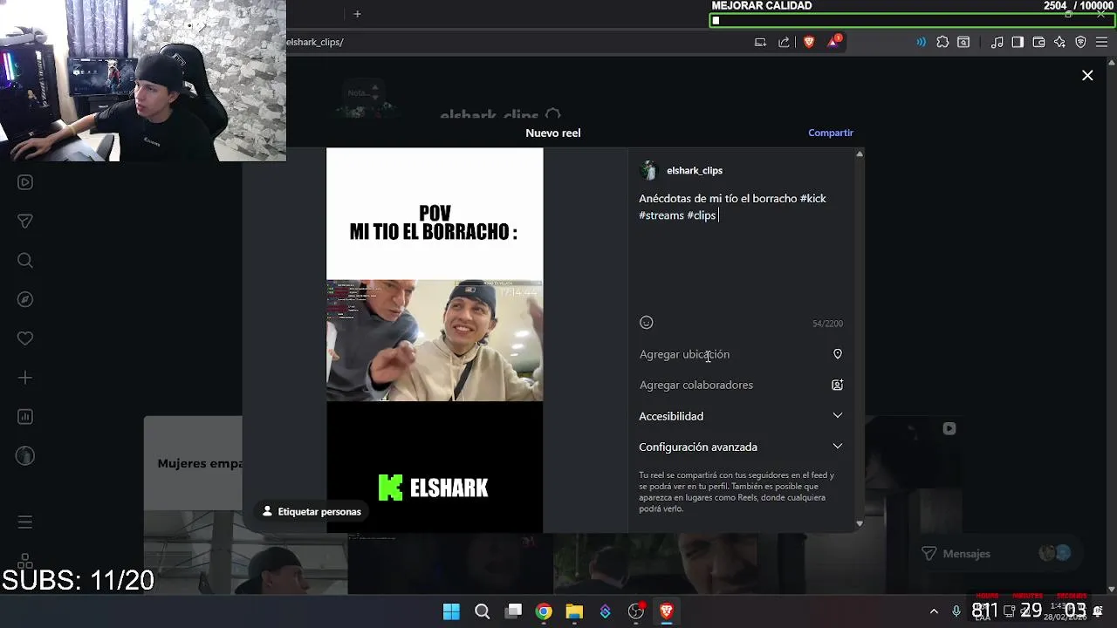Viewport: 1117px width, 628px height.
Task: Open Windows Start menu
Action: coord(451,611)
